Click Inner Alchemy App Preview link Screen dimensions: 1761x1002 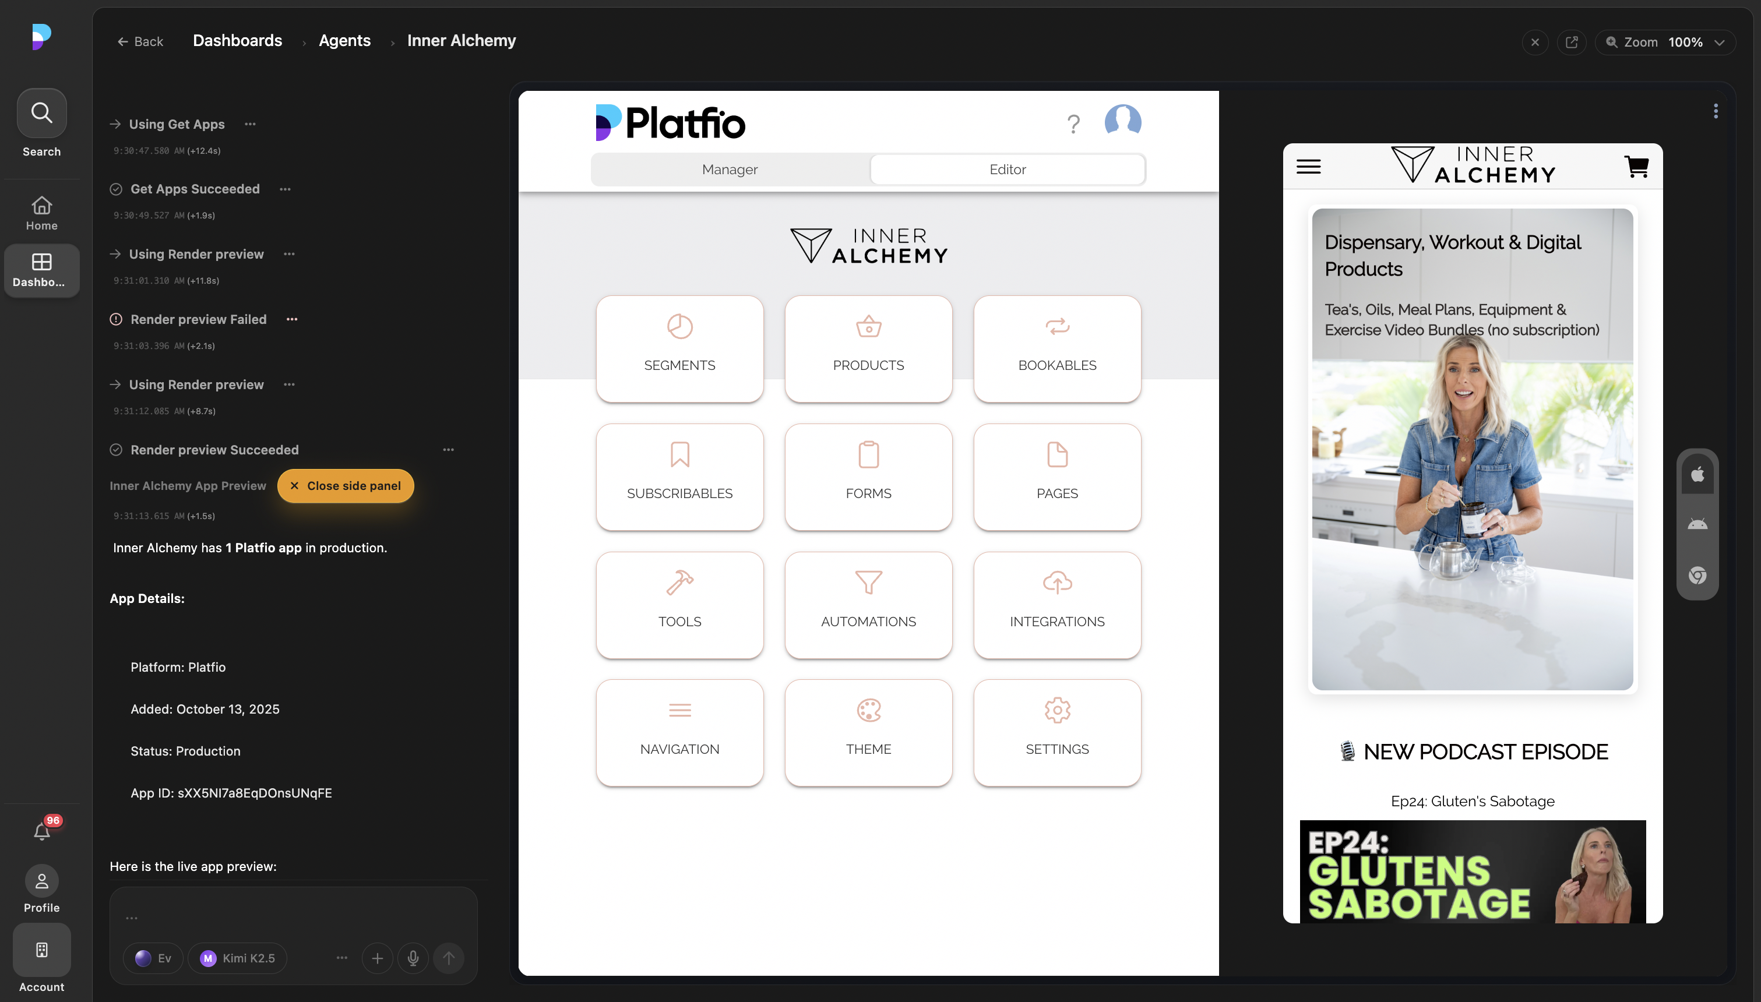[x=188, y=486]
